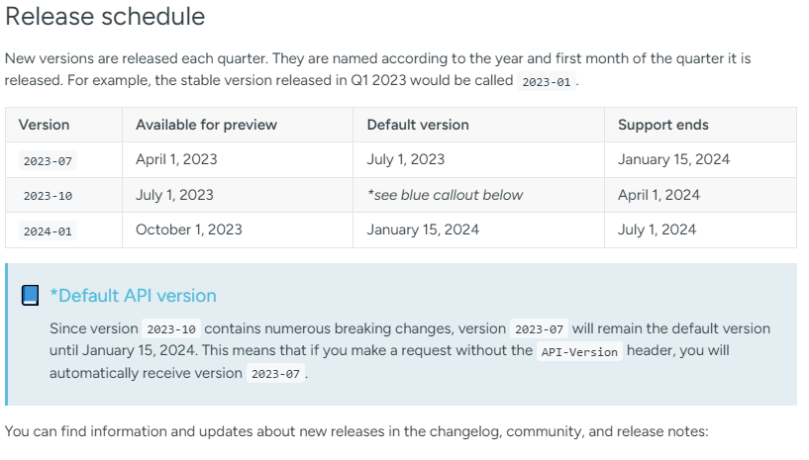809x460 pixels.
Task: Click the '*see blue callout below' cell
Action: click(x=445, y=195)
